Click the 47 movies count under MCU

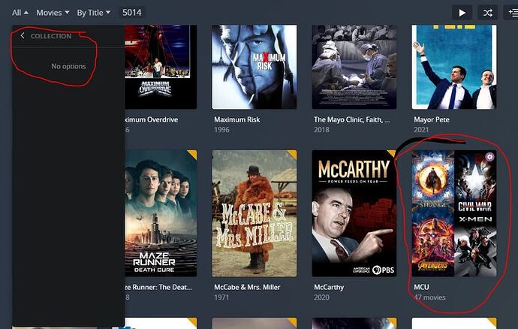[429, 297]
